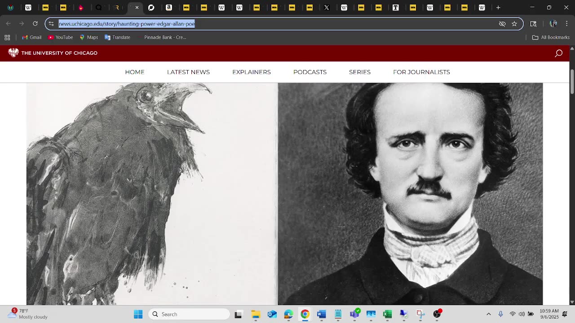Switch to the first tab in the strip

coord(10,8)
